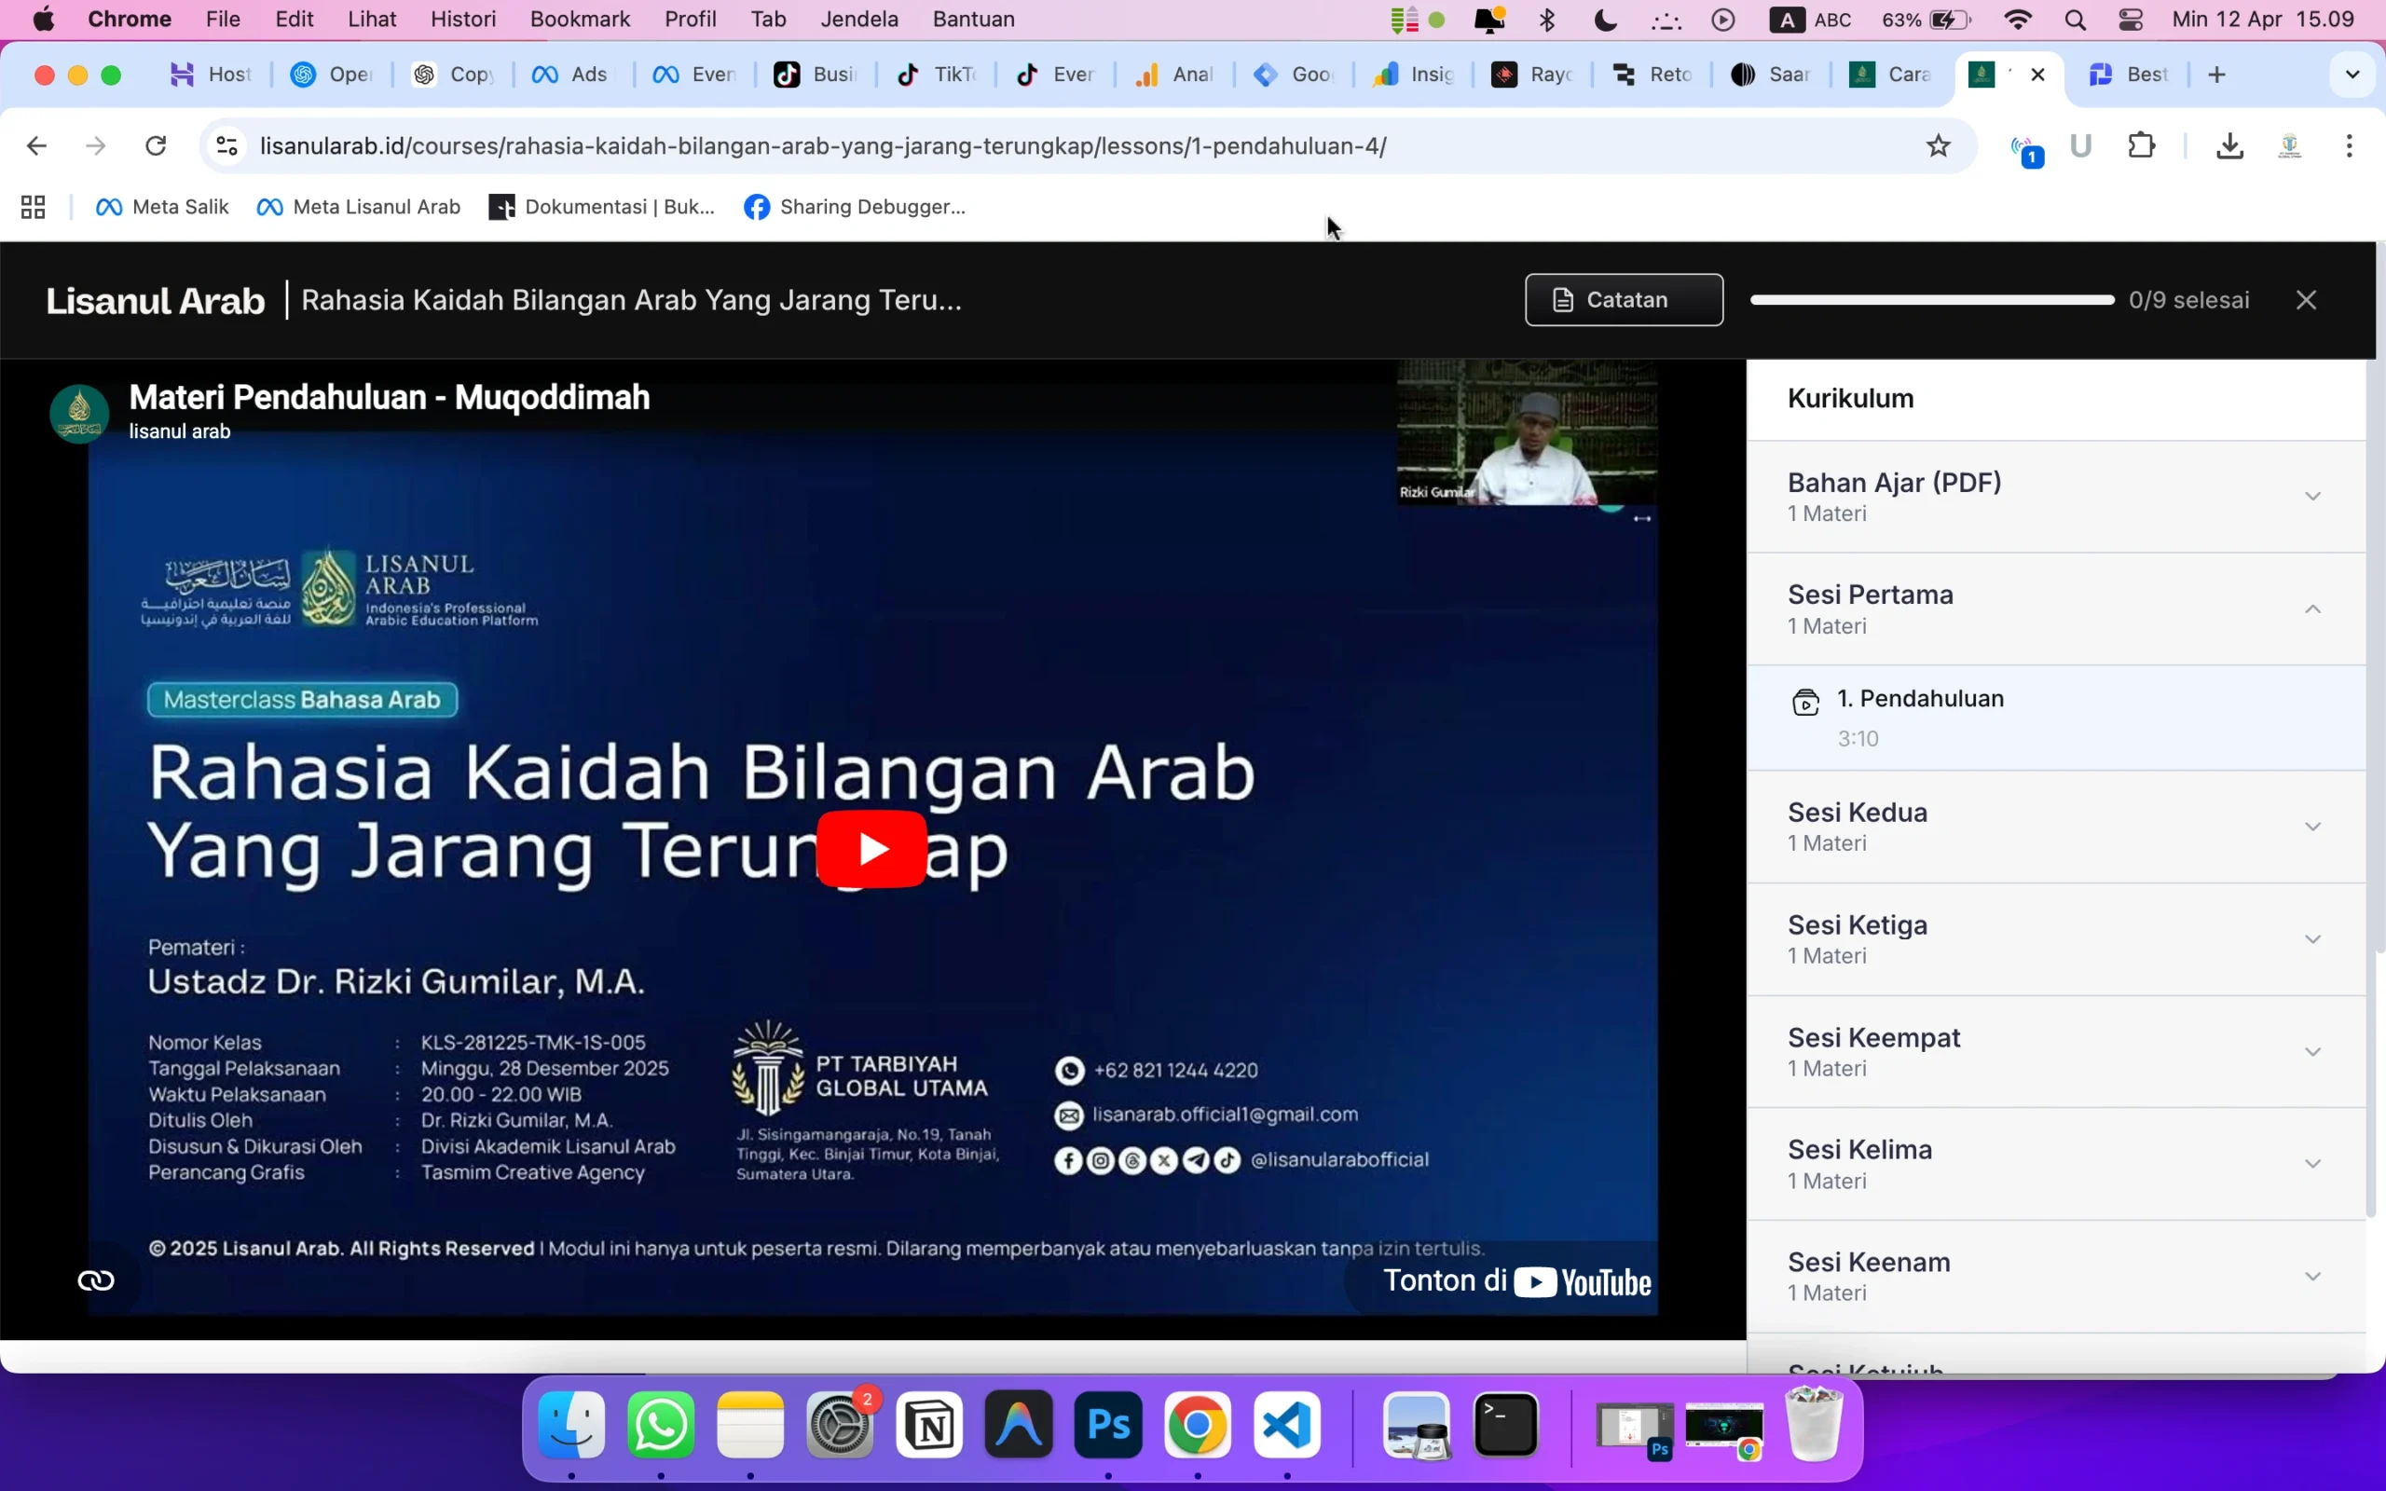The height and width of the screenshot is (1491, 2386).
Task: Click the site information icon in address bar
Action: click(225, 145)
